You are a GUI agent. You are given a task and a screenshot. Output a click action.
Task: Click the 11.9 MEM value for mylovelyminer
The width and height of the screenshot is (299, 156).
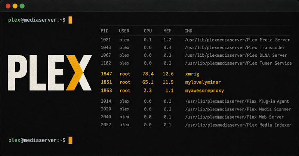point(168,82)
